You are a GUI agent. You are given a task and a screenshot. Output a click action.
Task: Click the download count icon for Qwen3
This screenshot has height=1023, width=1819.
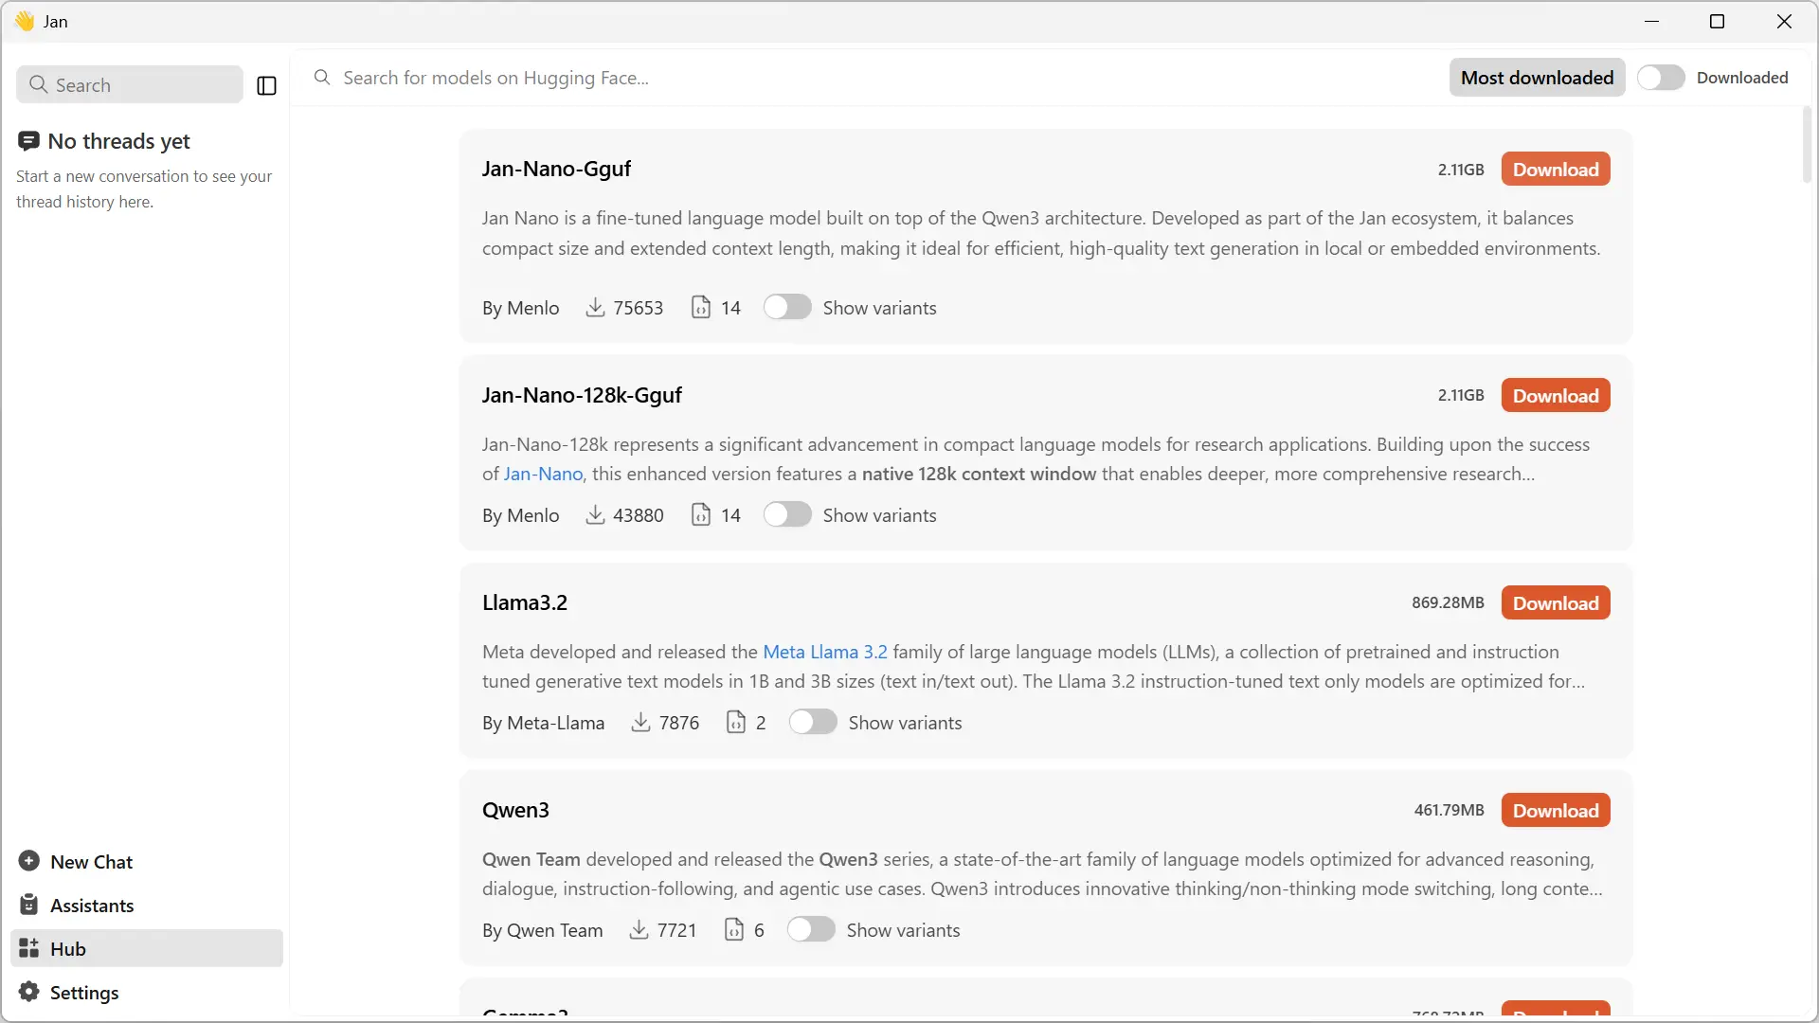[639, 930]
